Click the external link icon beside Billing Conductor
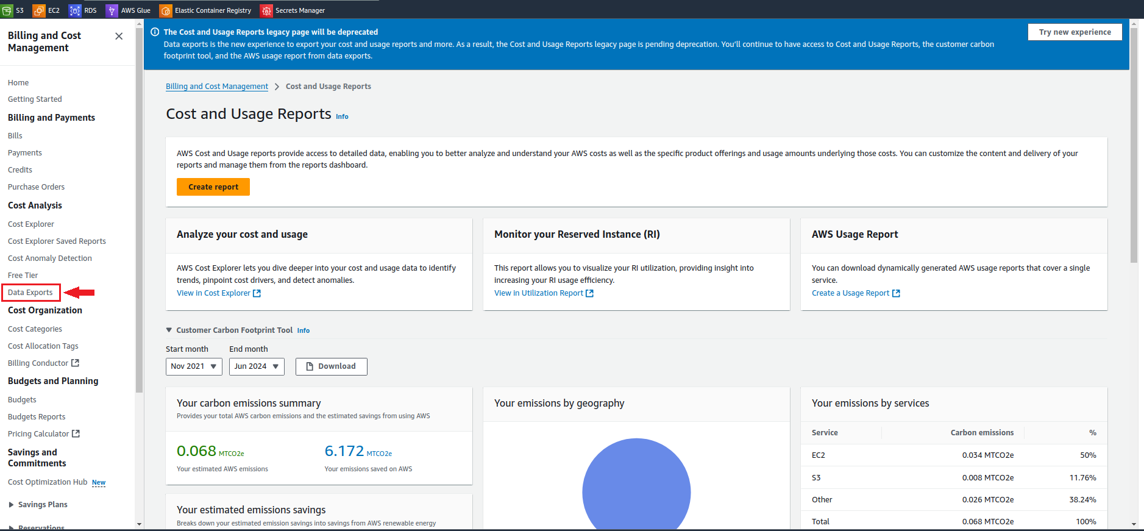 75,363
